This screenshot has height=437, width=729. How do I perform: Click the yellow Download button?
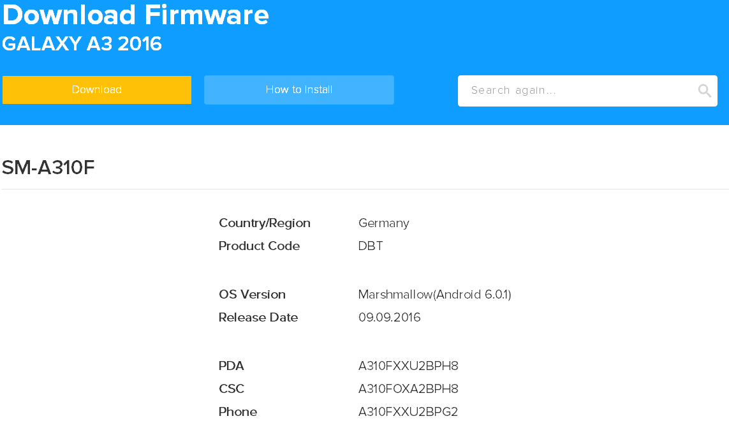point(97,90)
